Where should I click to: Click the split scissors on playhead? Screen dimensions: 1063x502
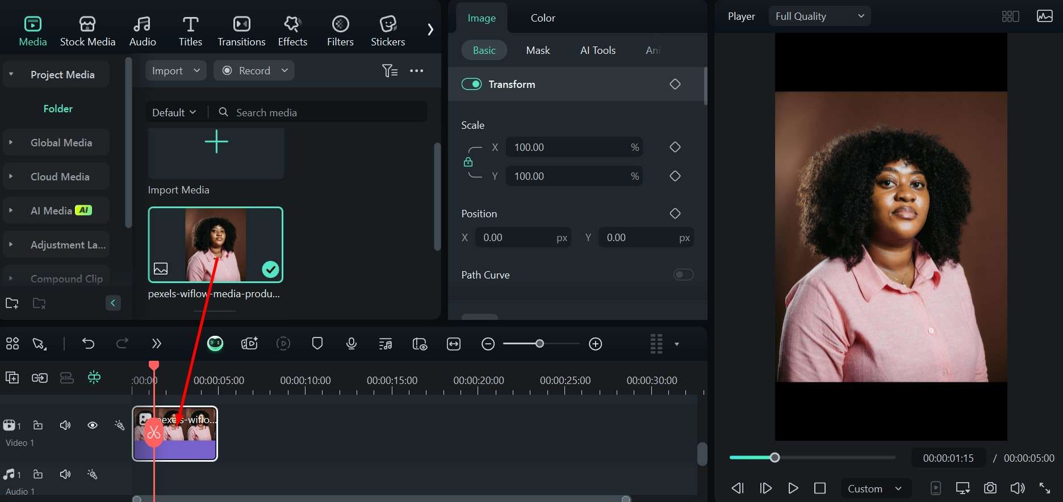[x=154, y=433]
